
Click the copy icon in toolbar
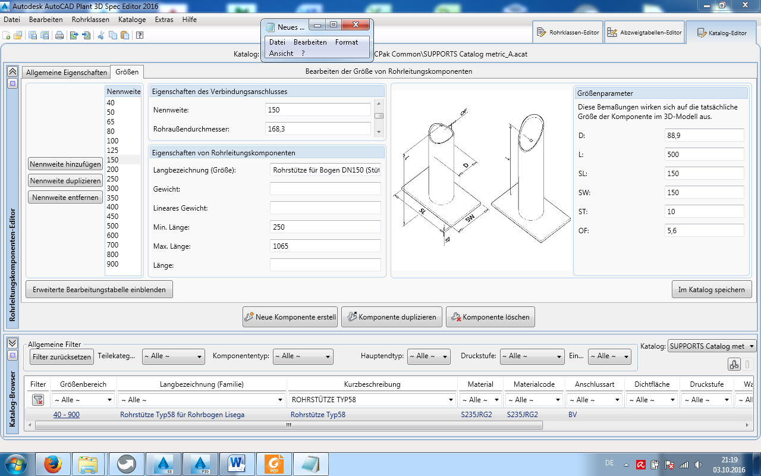(x=113, y=35)
